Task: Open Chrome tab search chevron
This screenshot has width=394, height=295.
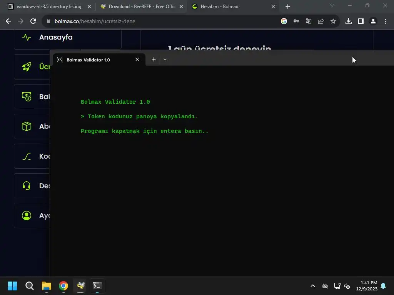Action: click(332, 5)
